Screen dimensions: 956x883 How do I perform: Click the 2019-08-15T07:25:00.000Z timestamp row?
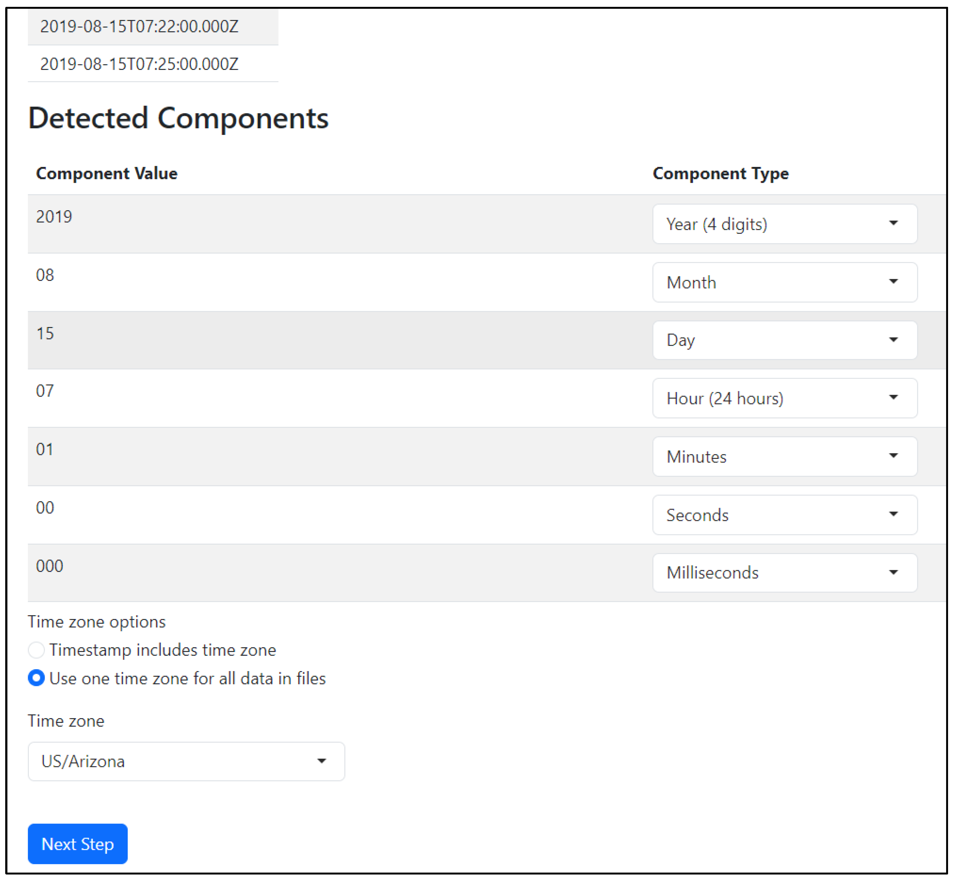(x=139, y=64)
